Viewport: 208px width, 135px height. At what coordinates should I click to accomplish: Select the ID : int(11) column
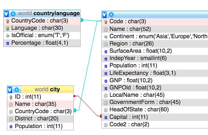(x=41, y=97)
